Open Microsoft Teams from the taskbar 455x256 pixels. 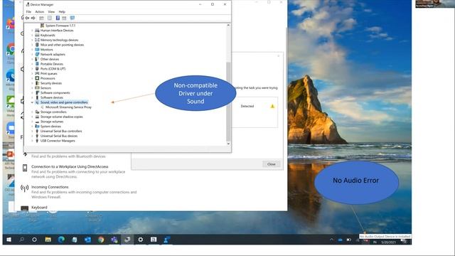114,240
